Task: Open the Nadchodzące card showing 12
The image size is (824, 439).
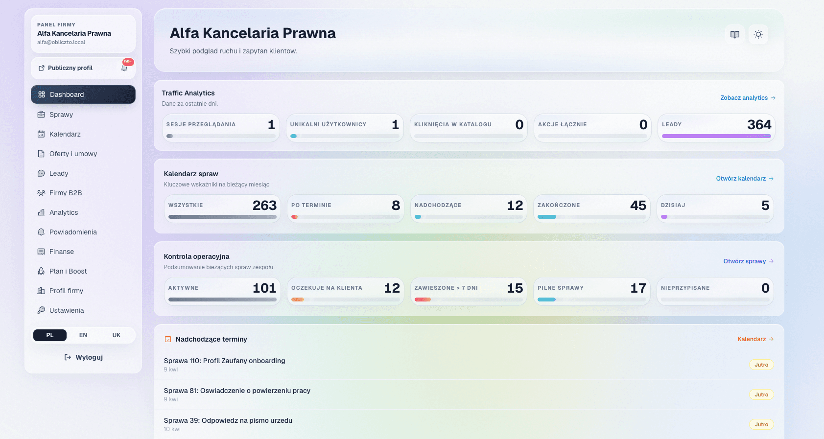Action: pyautogui.click(x=469, y=209)
